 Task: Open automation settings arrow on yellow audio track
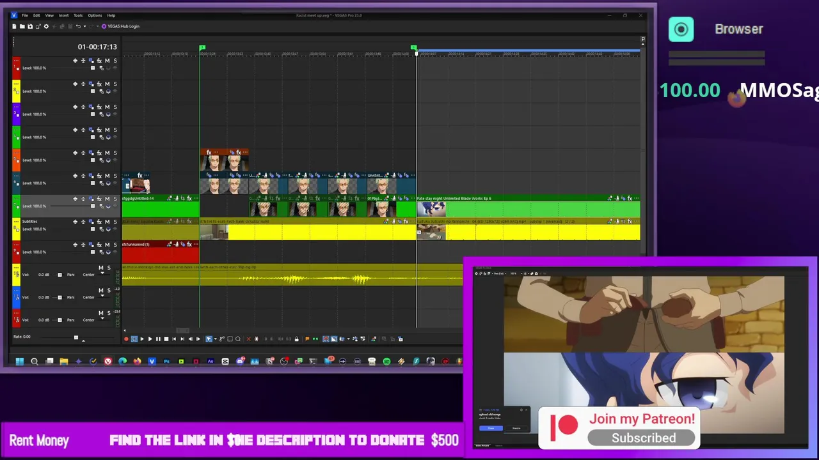(102, 273)
